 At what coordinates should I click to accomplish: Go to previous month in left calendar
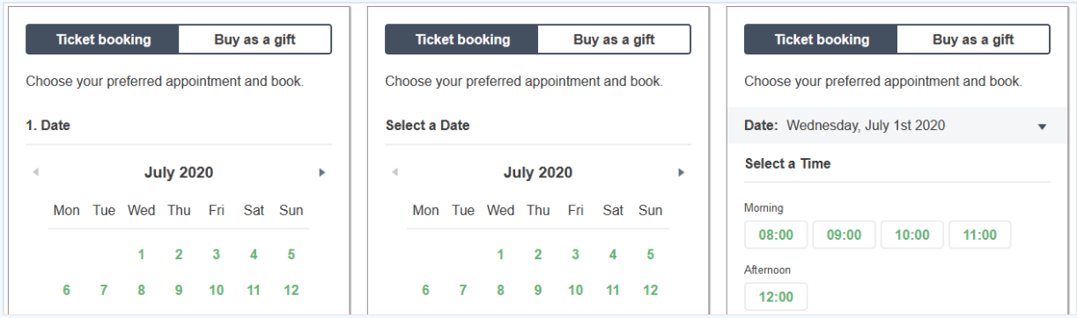point(35,173)
